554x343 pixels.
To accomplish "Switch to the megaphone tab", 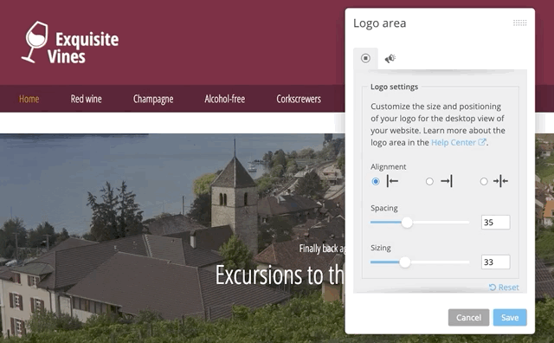I will point(390,58).
